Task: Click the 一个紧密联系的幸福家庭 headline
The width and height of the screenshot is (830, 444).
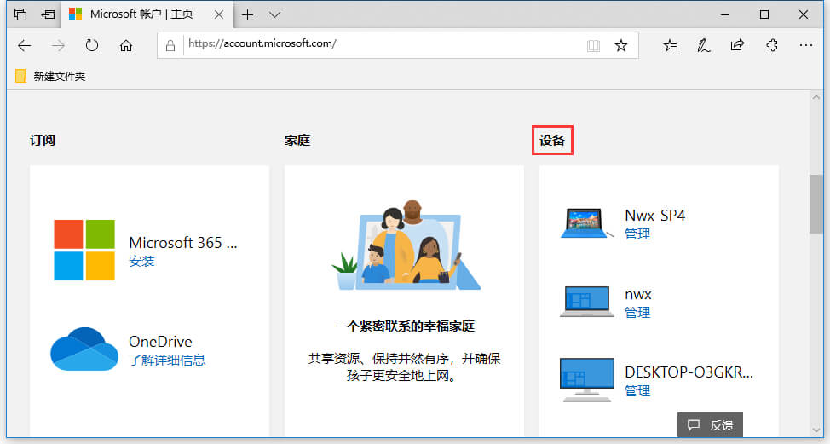Action: coord(405,326)
